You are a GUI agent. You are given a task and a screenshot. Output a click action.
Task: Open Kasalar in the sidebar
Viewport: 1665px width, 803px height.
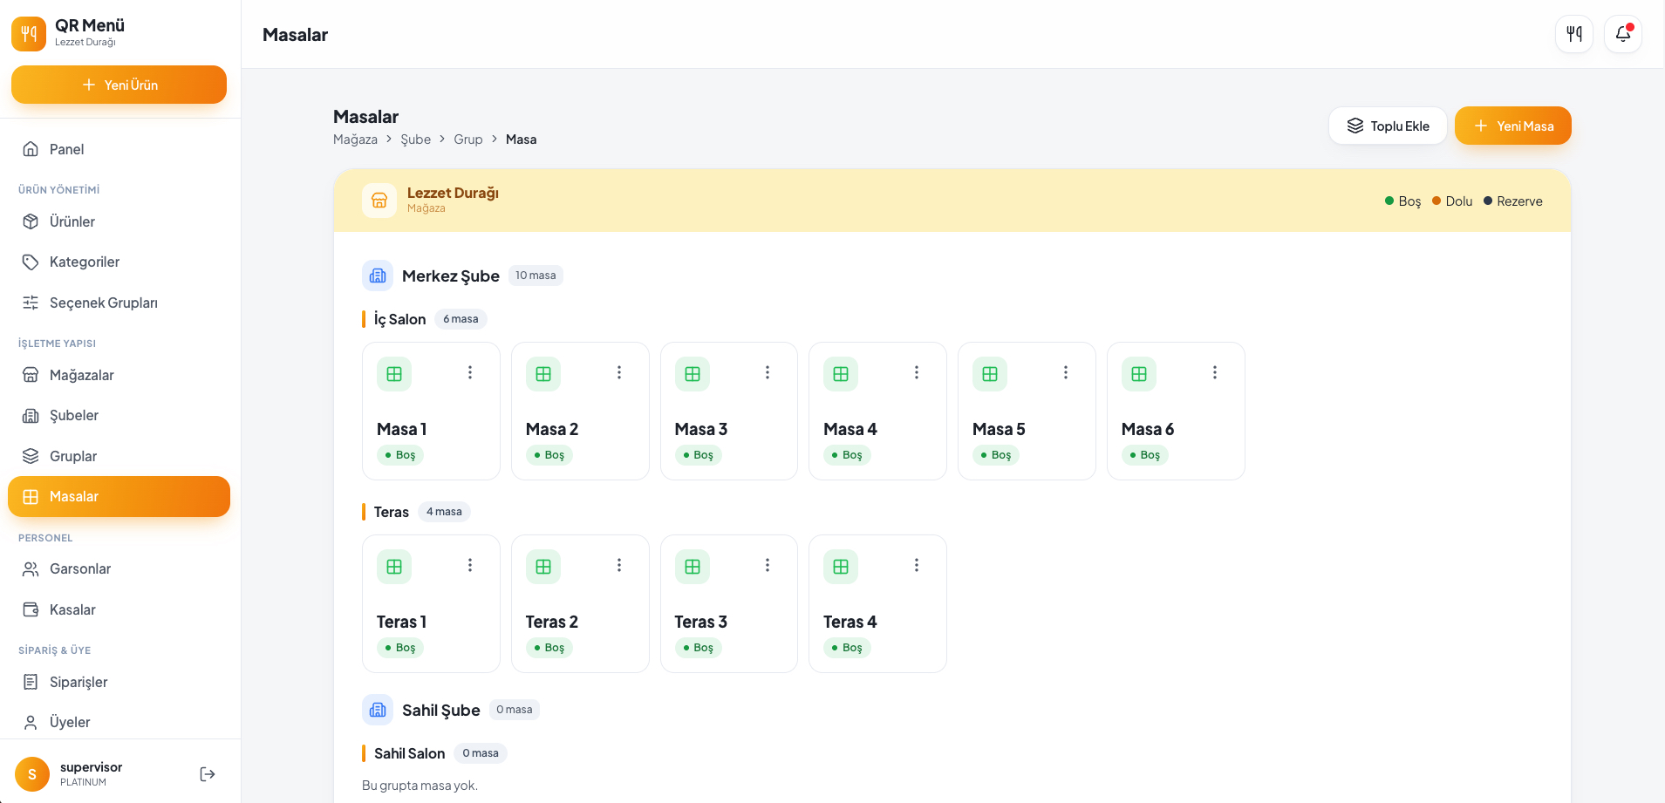119,609
